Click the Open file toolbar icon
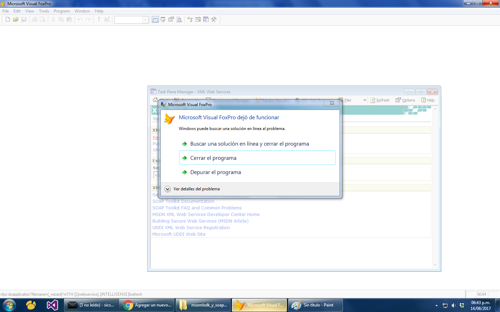 tap(16, 19)
